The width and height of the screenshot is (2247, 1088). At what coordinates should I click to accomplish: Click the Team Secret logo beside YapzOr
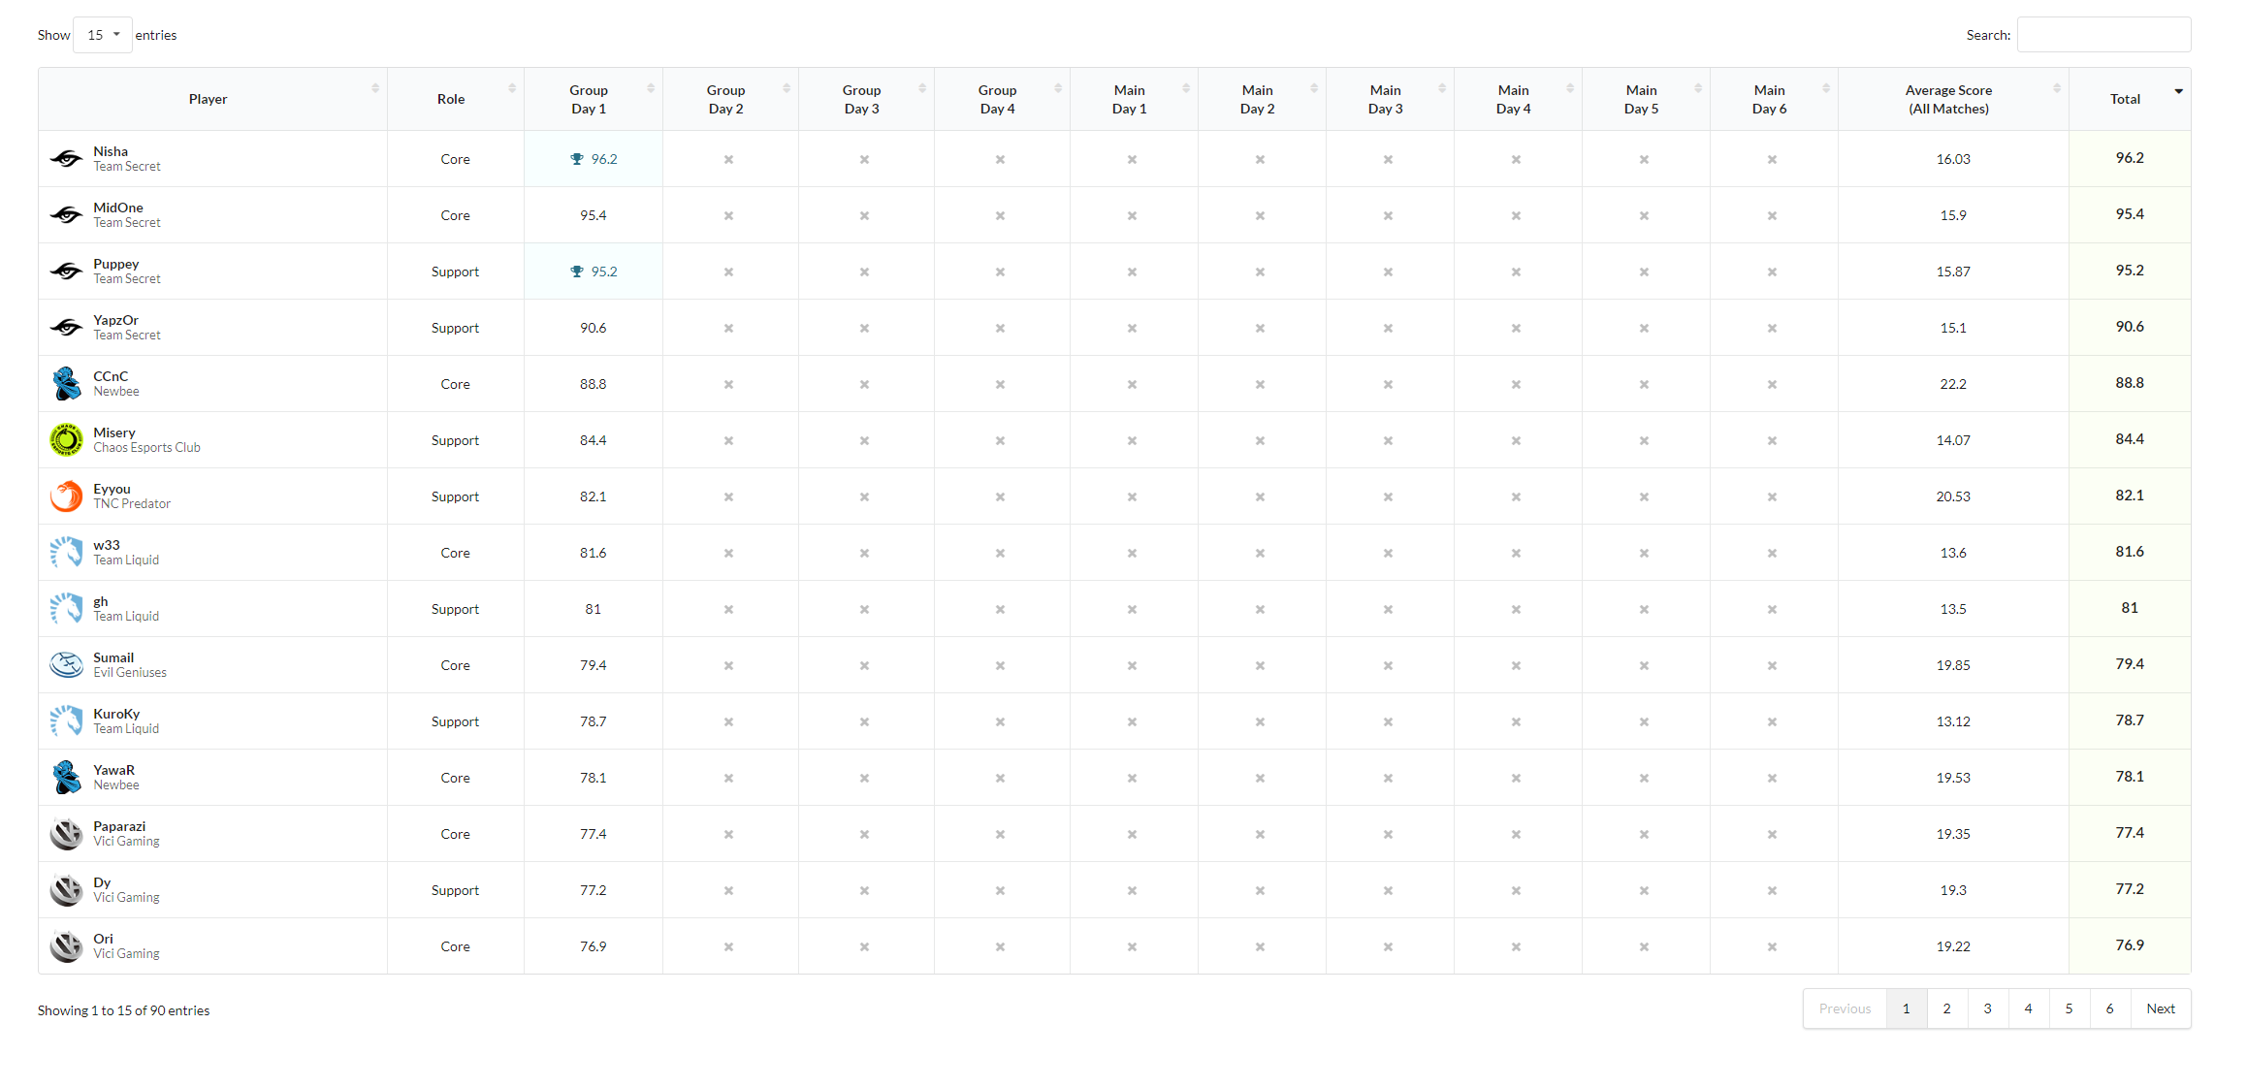point(66,328)
